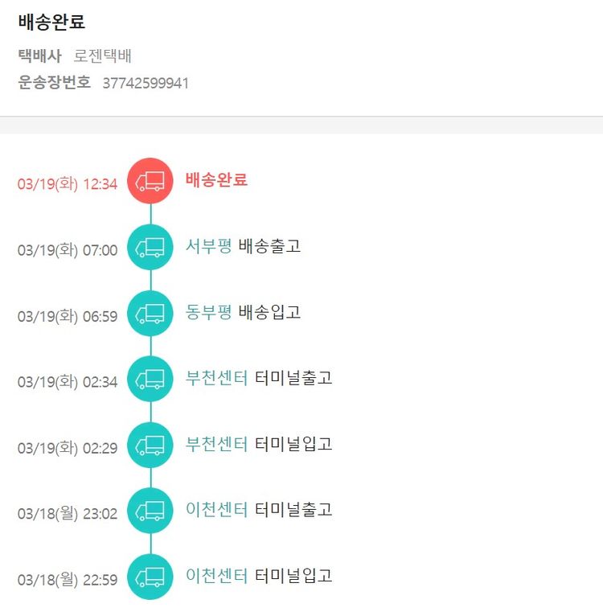Click the 이천센터 터미널입고 truck icon
Image resolution: width=603 pixels, height=612 pixels.
click(x=150, y=577)
